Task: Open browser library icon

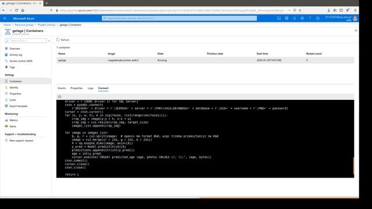Action: point(335,10)
